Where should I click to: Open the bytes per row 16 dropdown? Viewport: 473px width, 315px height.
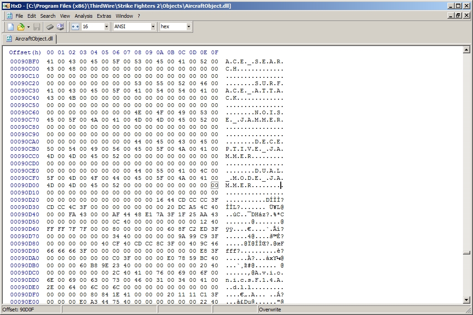pyautogui.click(x=106, y=27)
